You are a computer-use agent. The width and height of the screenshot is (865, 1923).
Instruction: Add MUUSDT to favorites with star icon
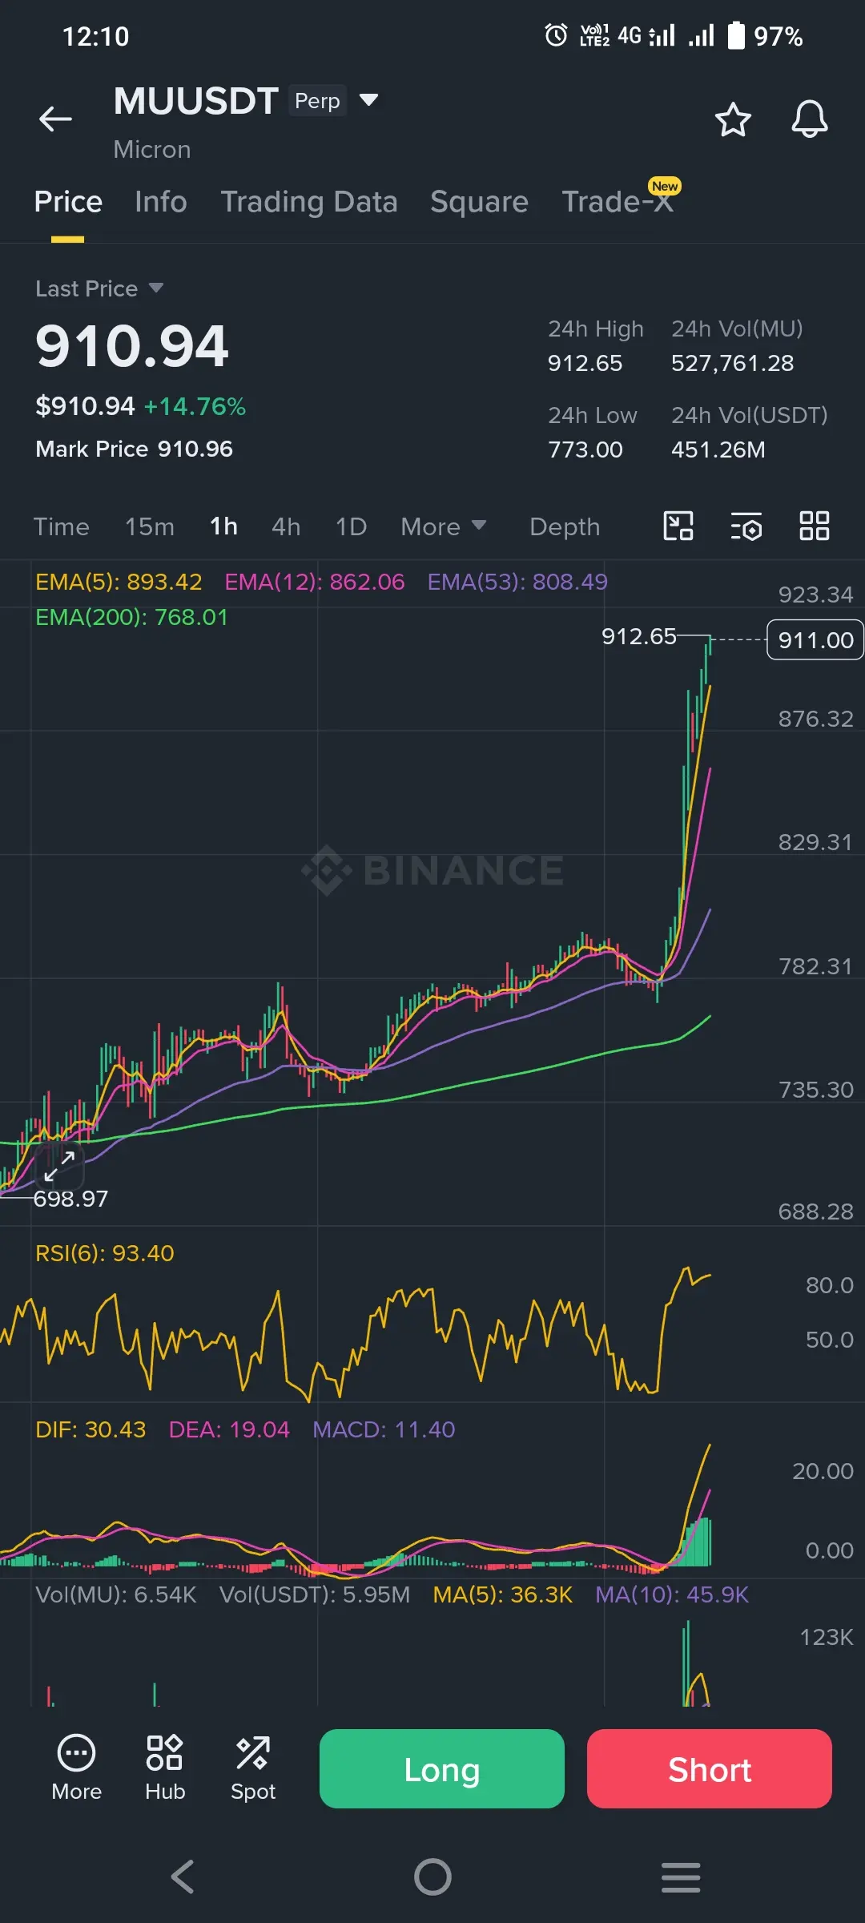coord(732,119)
